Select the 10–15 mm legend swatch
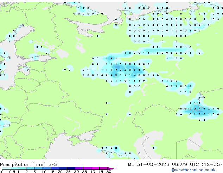 [x=47, y=168]
